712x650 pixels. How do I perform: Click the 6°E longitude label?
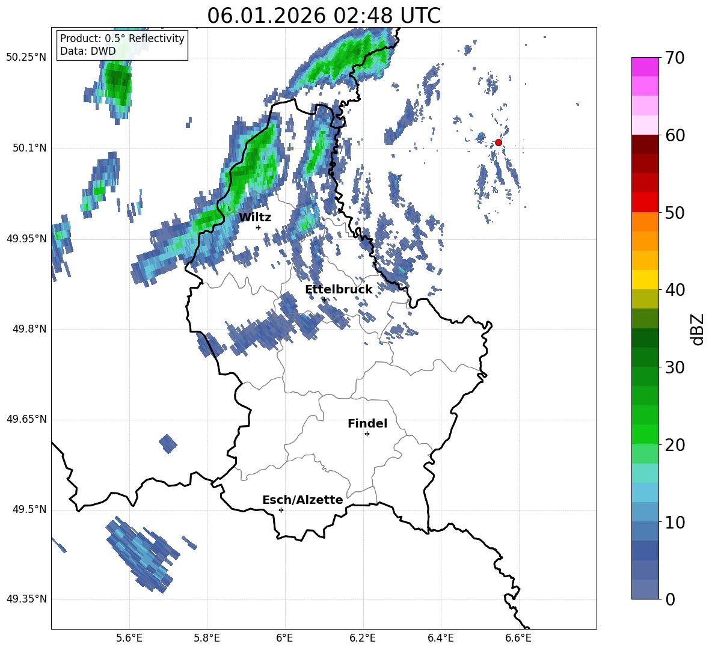coord(284,638)
